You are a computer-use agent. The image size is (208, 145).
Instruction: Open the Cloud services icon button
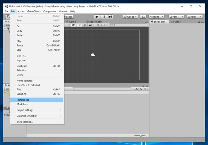143,17
